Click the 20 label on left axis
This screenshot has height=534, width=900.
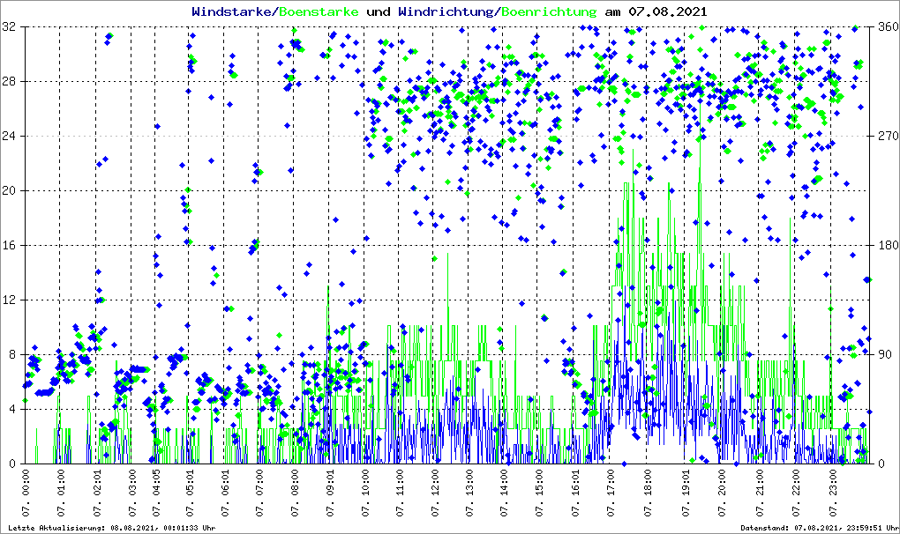pos(11,191)
